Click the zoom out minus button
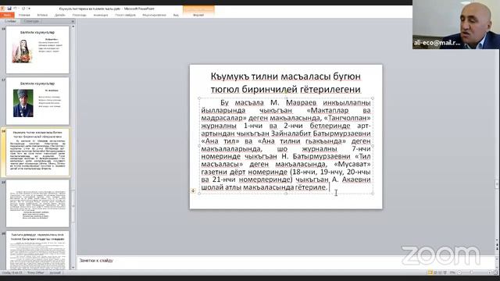 click(459, 272)
